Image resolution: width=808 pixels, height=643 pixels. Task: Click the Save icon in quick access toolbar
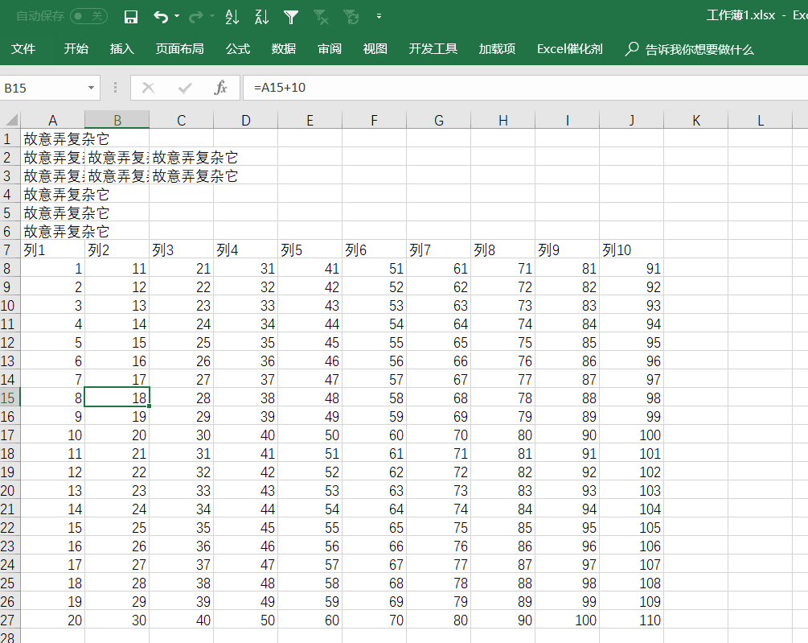[131, 17]
